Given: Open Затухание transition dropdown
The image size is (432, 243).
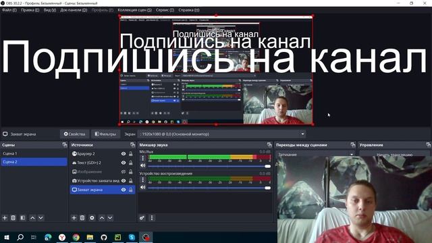Looking at the screenshot, I should coord(315,155).
